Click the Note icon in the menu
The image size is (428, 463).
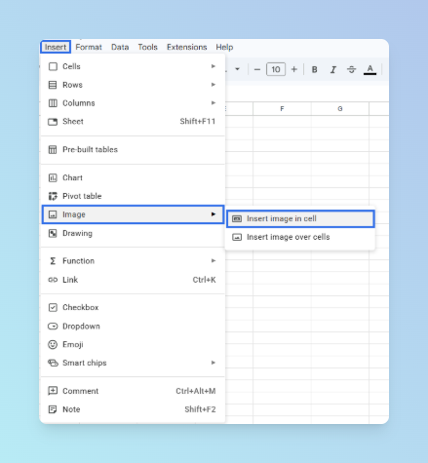tap(53, 409)
